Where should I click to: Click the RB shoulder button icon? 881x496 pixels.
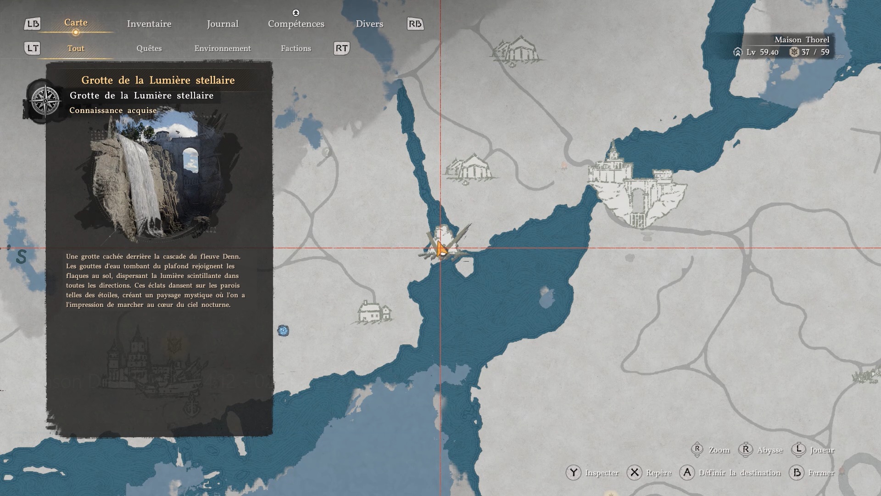click(415, 24)
